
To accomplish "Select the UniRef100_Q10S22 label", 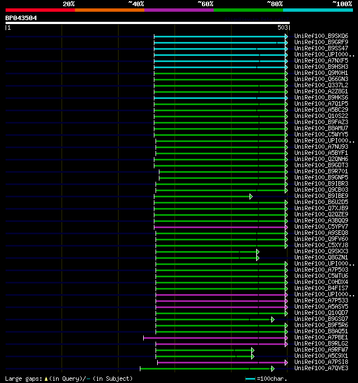I will [x=321, y=116].
